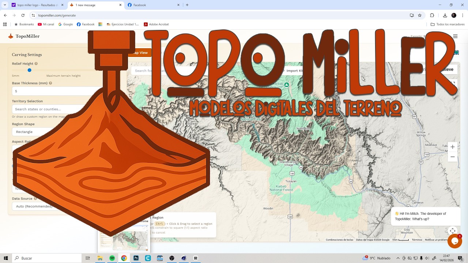Image resolution: width=468 pixels, height=263 pixels.
Task: Click the Términos map link
Action: point(417,240)
